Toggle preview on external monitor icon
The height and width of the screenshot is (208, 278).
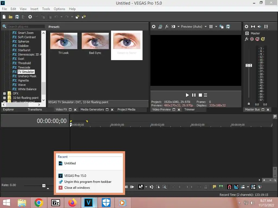[160, 27]
